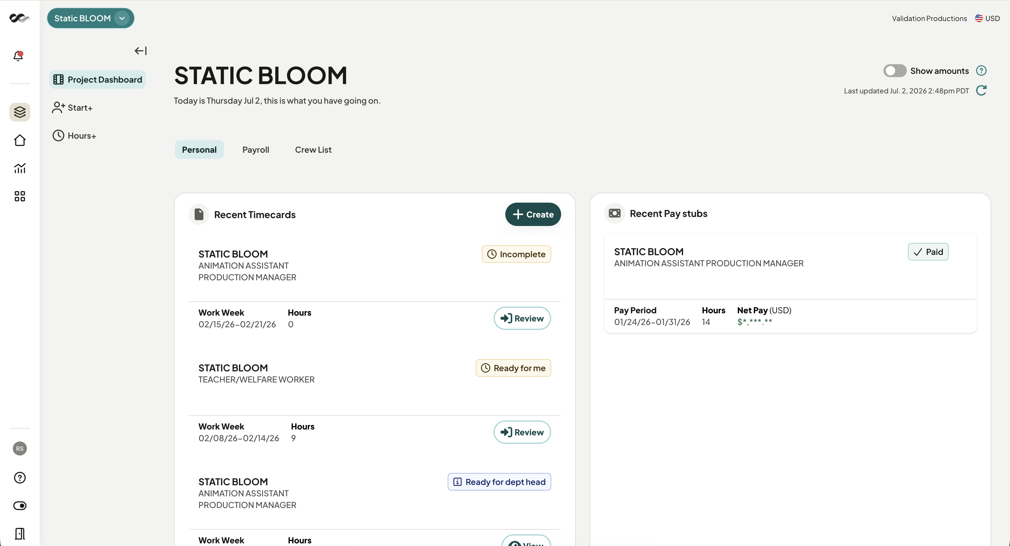Viewport: 1010px width, 546px height.
Task: Open the analytics chart icon
Action: coord(20,168)
